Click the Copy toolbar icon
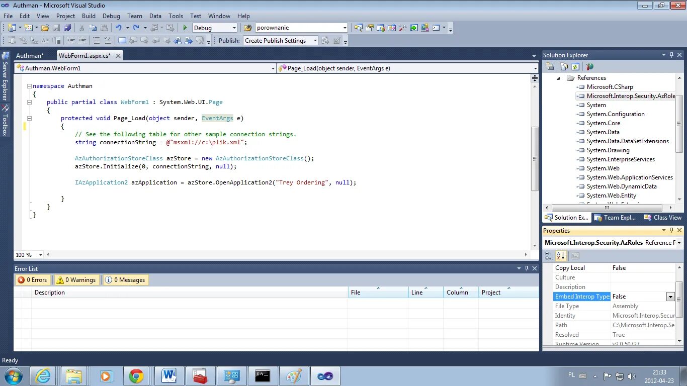Screen dimensions: 687x386 (93, 28)
